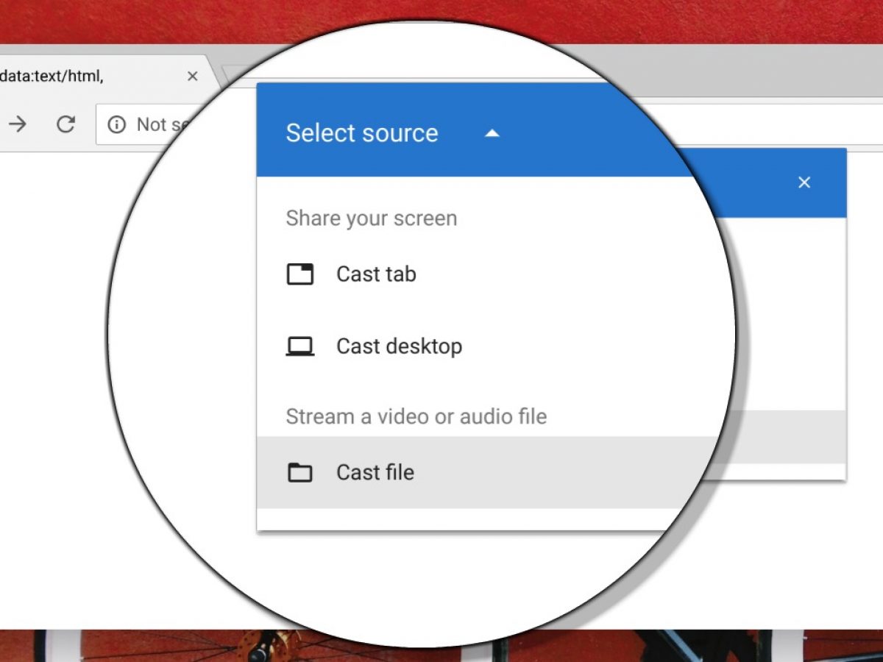Image resolution: width=883 pixels, height=662 pixels.
Task: Choose the Cast tab option
Action: point(376,274)
